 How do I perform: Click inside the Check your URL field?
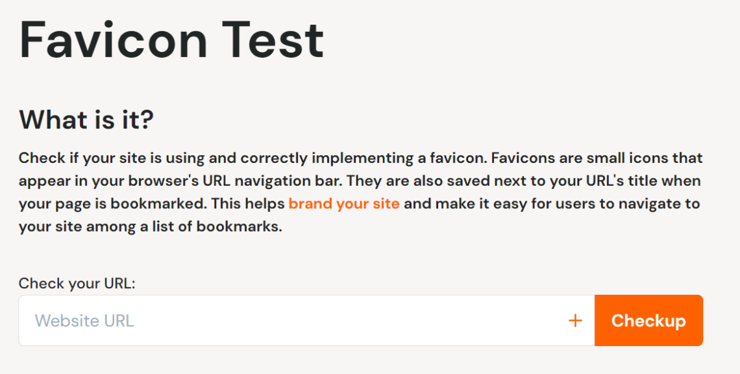point(260,320)
